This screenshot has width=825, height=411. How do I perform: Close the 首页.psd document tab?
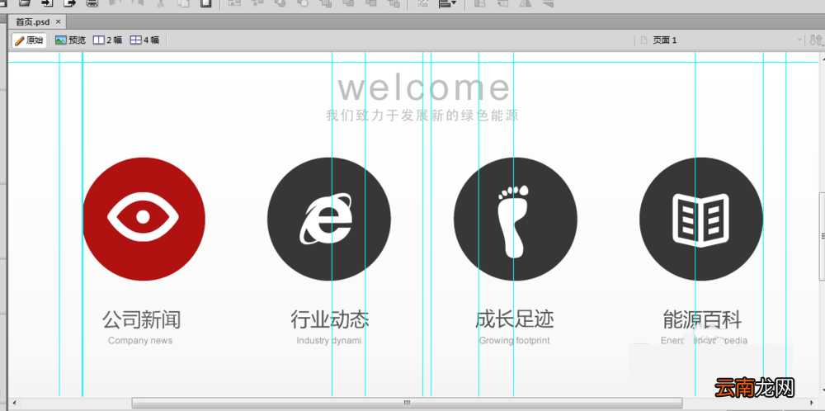(59, 21)
